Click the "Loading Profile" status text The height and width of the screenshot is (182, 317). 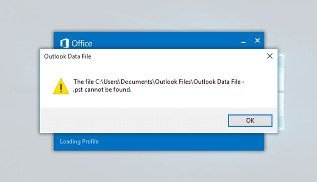click(x=79, y=142)
